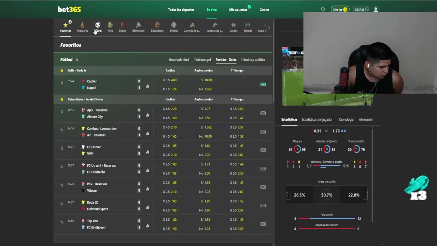Bet on U 1.5 at 1.24 for Cagliari

click(170, 89)
